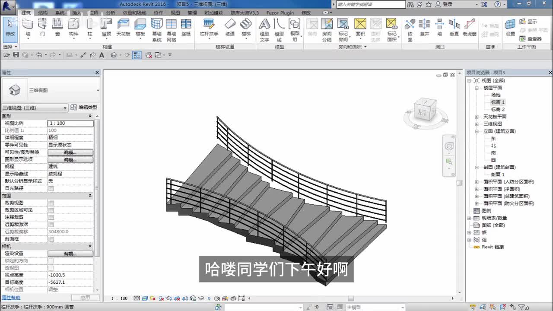The image size is (553, 311).
Task: Select the 老虎窗 (Dormer) opening tool
Action: [470, 28]
